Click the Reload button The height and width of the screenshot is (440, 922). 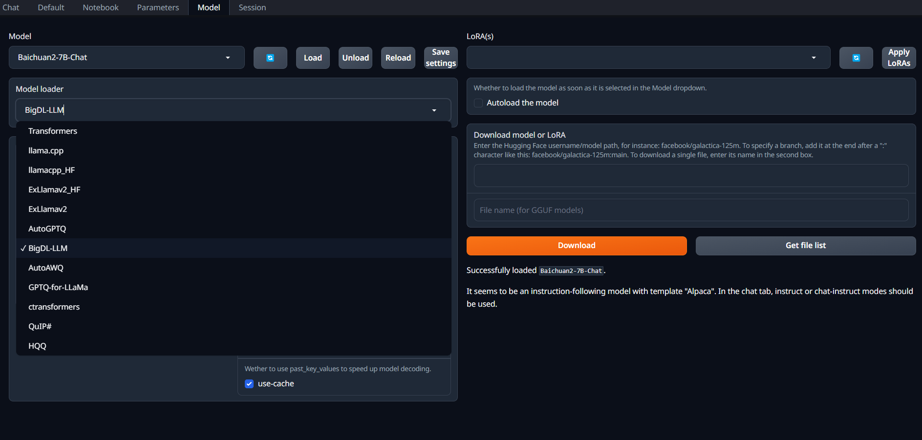click(398, 58)
